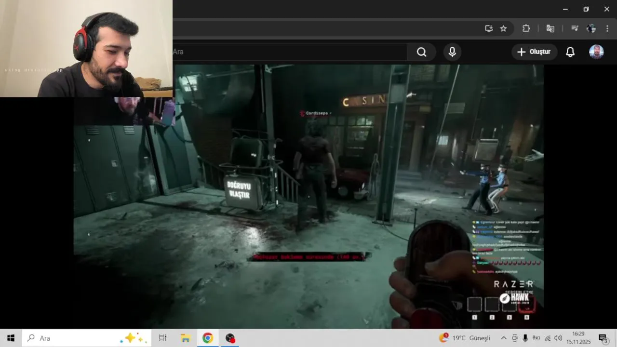Click the install app icon in the address bar
Viewport: 617px width, 347px height.
(x=489, y=28)
